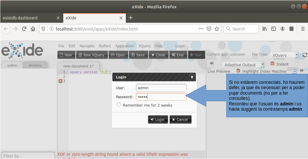Image resolution: width=308 pixels, height=159 pixels.
Task: Click Cancel in the Login dialog
Action: click(x=180, y=120)
